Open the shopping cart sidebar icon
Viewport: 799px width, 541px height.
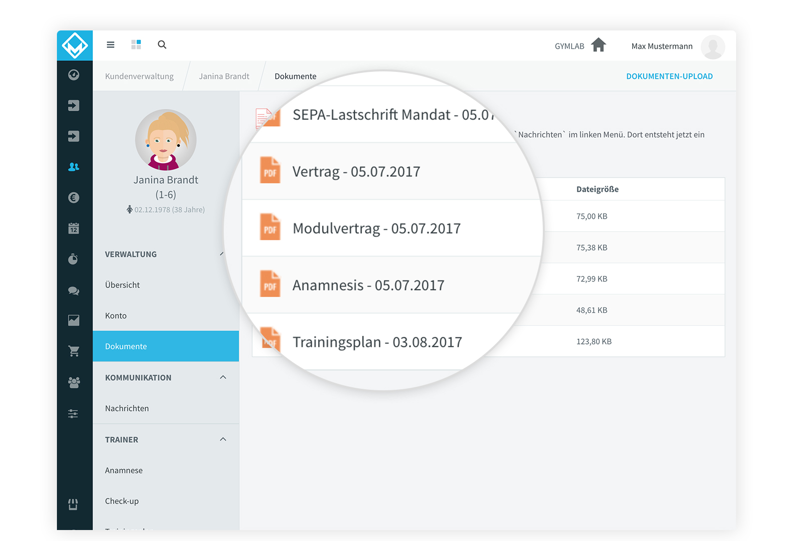[x=74, y=351]
